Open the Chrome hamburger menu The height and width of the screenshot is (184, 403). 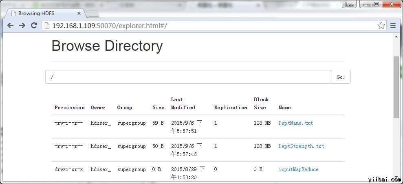(x=393, y=26)
